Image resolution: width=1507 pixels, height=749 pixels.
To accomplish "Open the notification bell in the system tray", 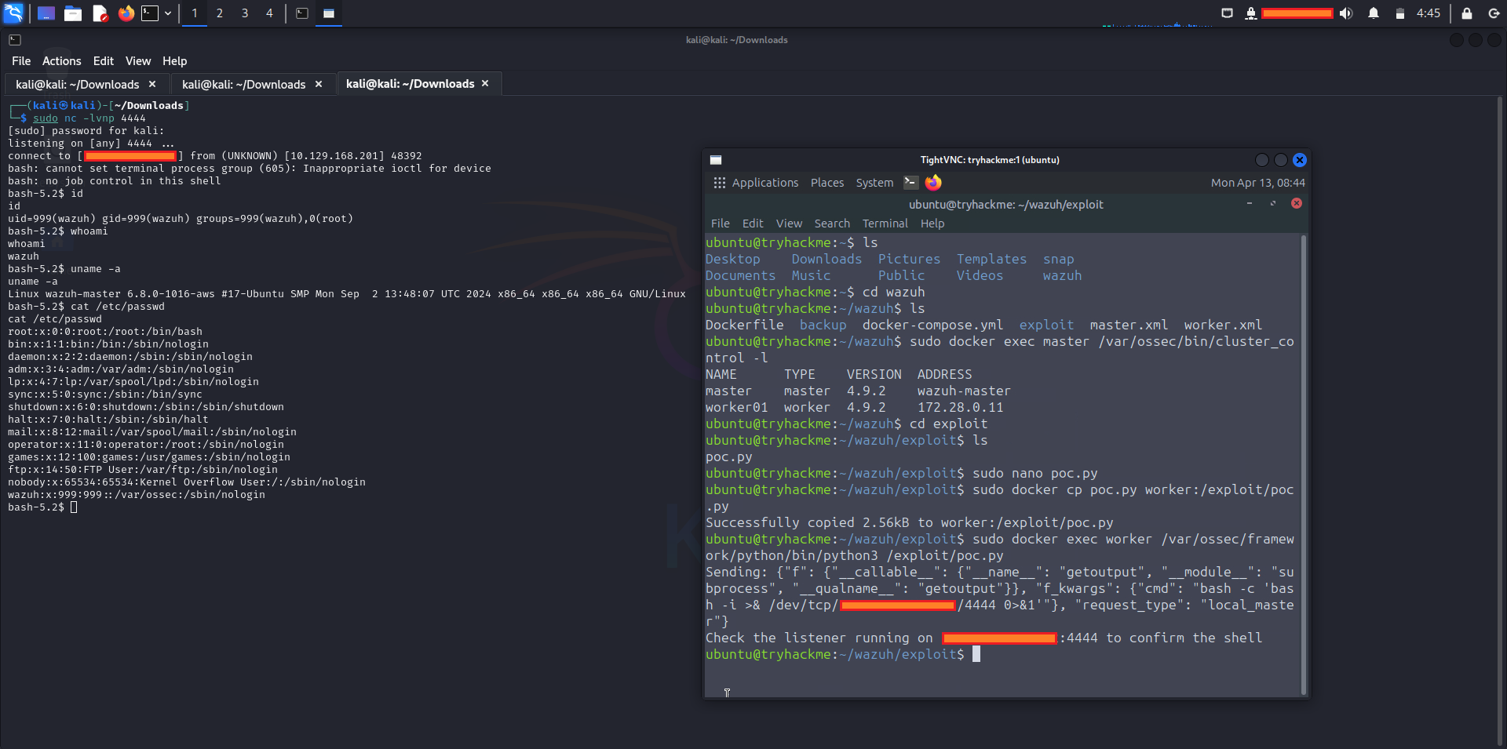I will coord(1374,13).
